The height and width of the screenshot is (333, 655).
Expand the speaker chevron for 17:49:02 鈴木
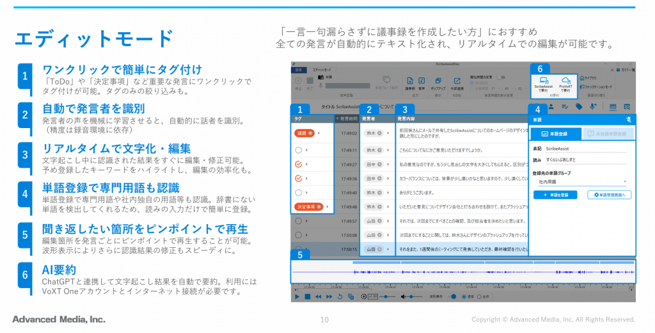pos(388,133)
